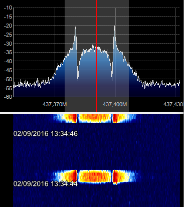
Task: Tune to the right spectrum peak
Action: coord(114,27)
